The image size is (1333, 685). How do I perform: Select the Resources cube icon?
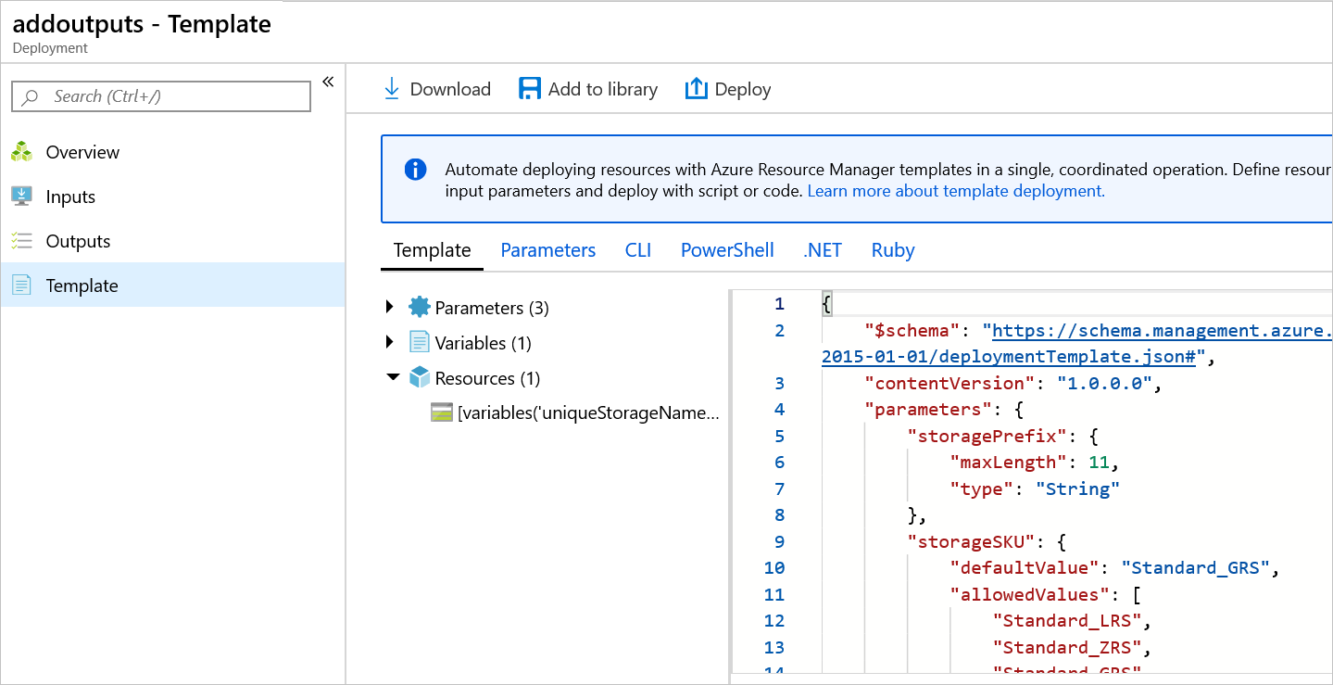pyautogui.click(x=420, y=377)
